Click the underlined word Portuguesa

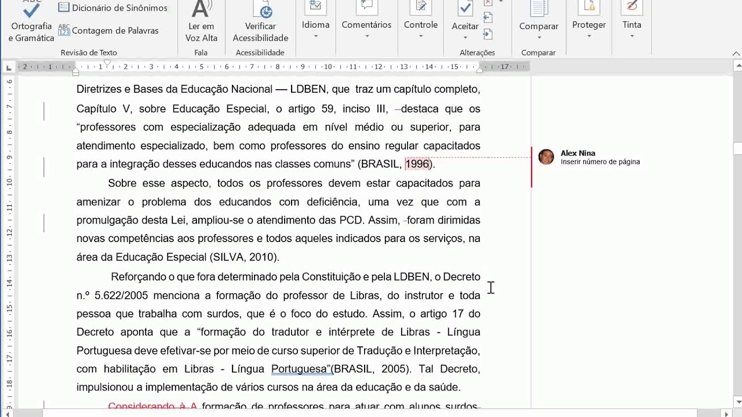pyautogui.click(x=300, y=369)
